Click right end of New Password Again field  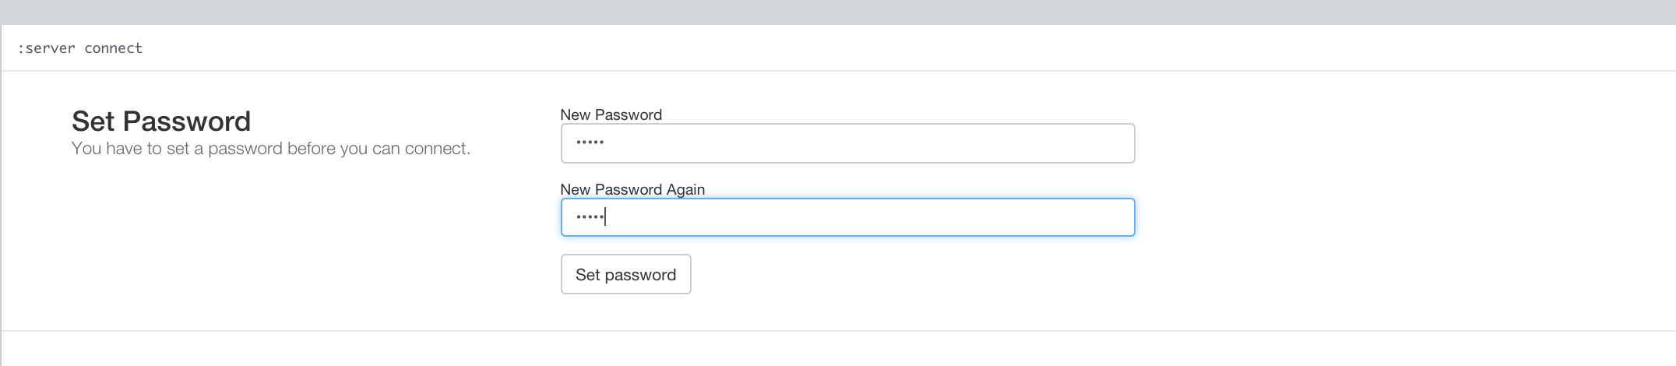tap(1121, 217)
